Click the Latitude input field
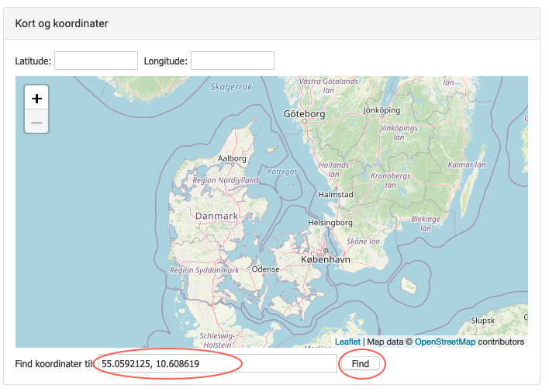Viewport: 549px width, 392px height. click(x=96, y=61)
